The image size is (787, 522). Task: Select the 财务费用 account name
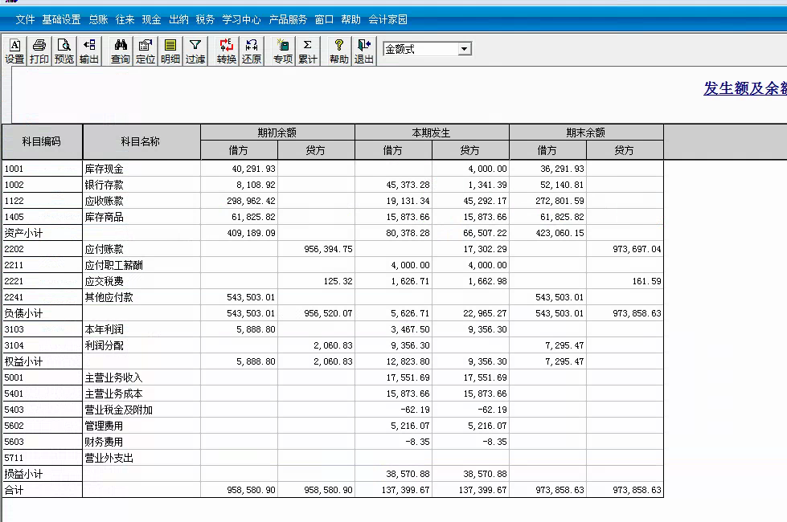pyautogui.click(x=105, y=442)
